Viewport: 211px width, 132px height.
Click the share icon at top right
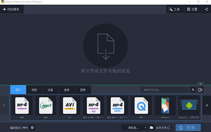click(206, 9)
